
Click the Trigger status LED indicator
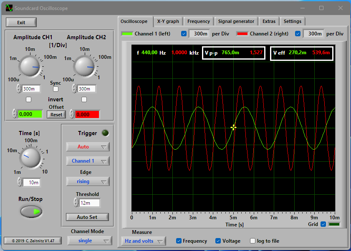tap(105, 133)
